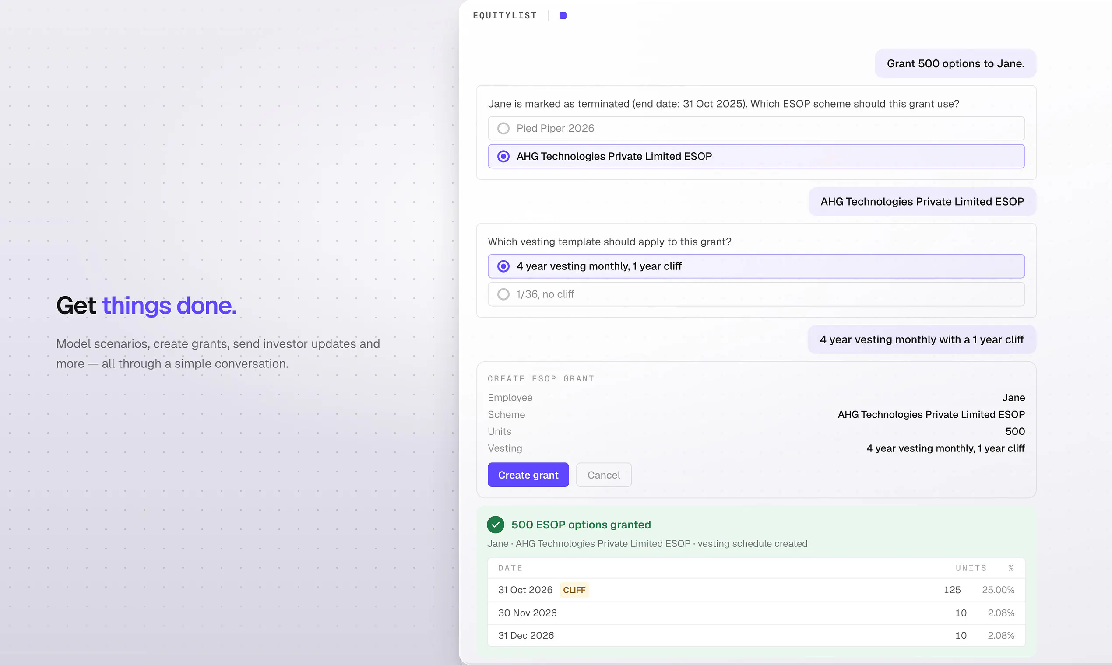Click the 31 Dec 2026 date cell
1112x665 pixels.
coord(526,635)
